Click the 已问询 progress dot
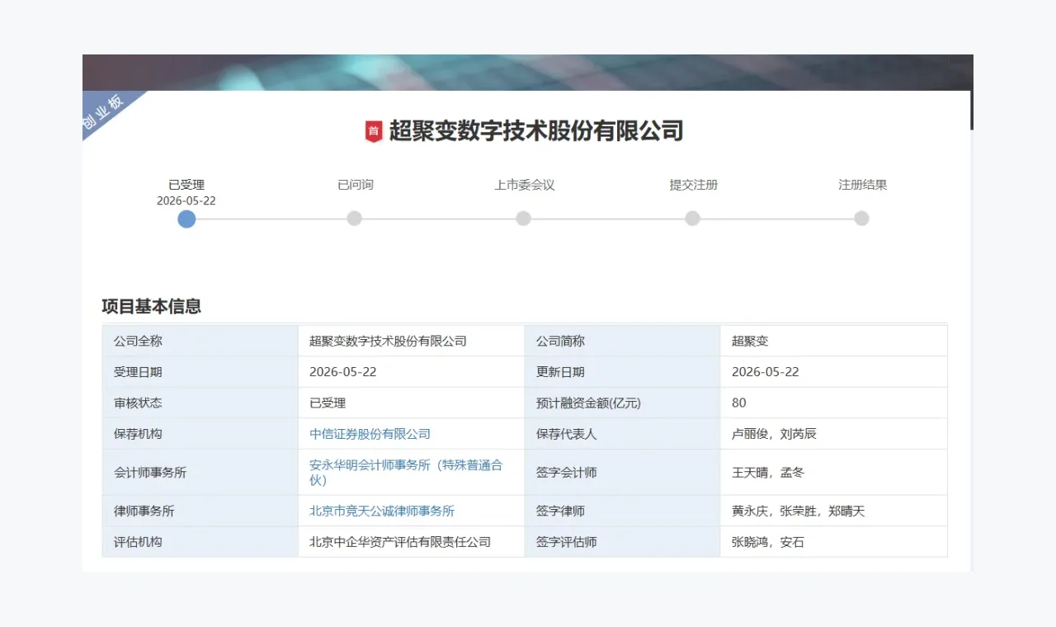 pos(354,219)
